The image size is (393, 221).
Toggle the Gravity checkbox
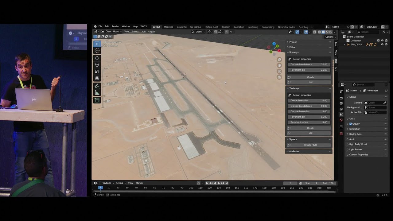351,124
